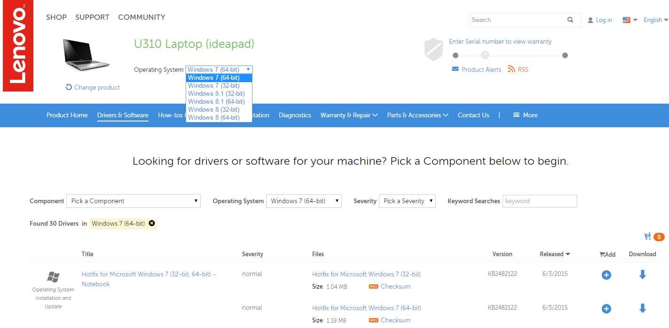Viewport: 669px width, 328px height.
Task: Click the RSS feed icon
Action: (512, 69)
